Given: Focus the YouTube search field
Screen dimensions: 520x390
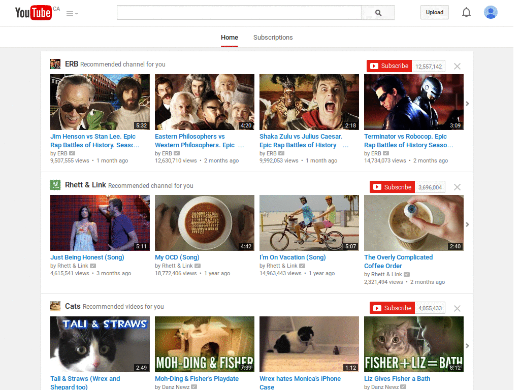Looking at the screenshot, I should [239, 13].
